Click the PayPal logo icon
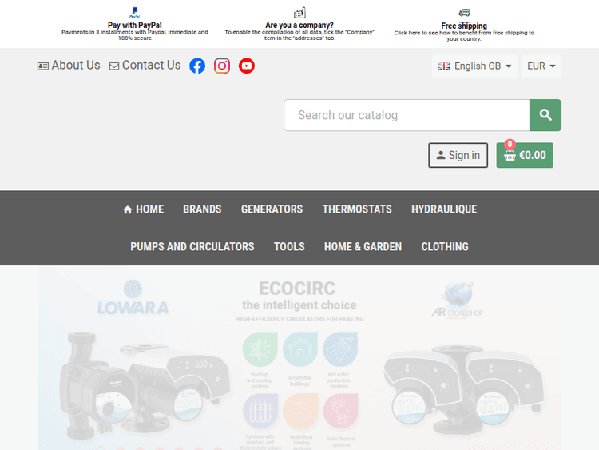599x450 pixels. point(134,13)
